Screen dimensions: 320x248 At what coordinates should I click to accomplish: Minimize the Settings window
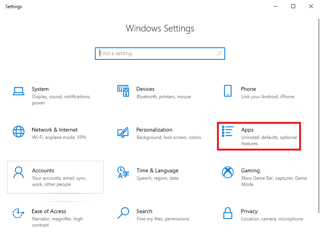point(275,6)
